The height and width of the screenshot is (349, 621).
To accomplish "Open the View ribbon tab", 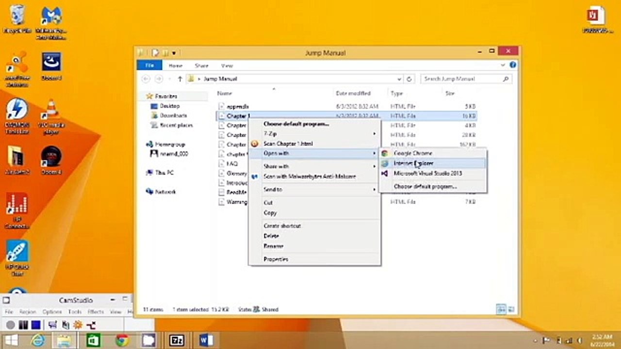I will pos(227,65).
